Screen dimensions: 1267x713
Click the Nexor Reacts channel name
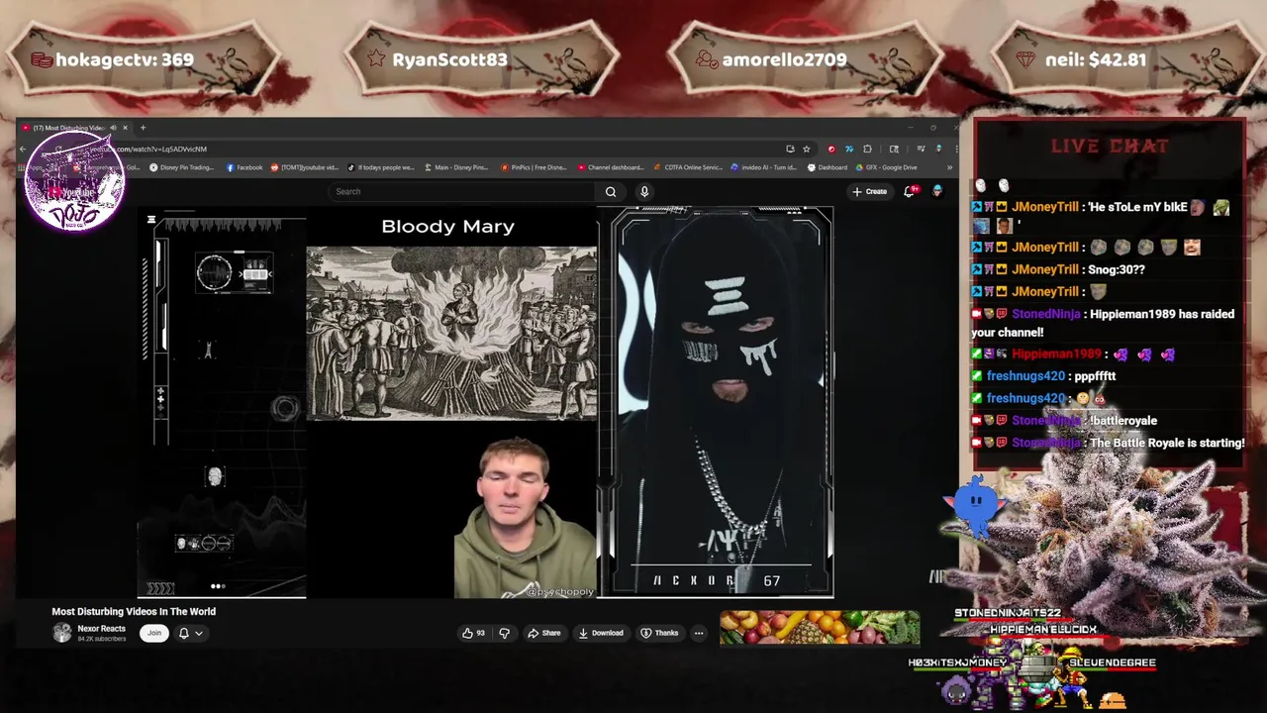[x=102, y=628]
